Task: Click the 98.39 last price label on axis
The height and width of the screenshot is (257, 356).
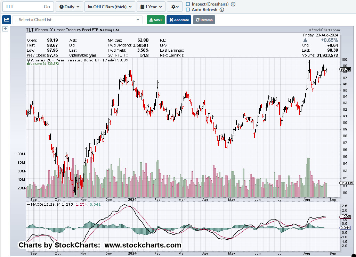Action: click(x=345, y=69)
